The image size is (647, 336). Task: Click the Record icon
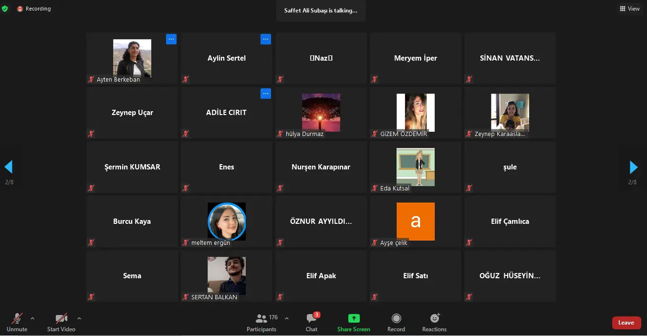pyautogui.click(x=396, y=318)
